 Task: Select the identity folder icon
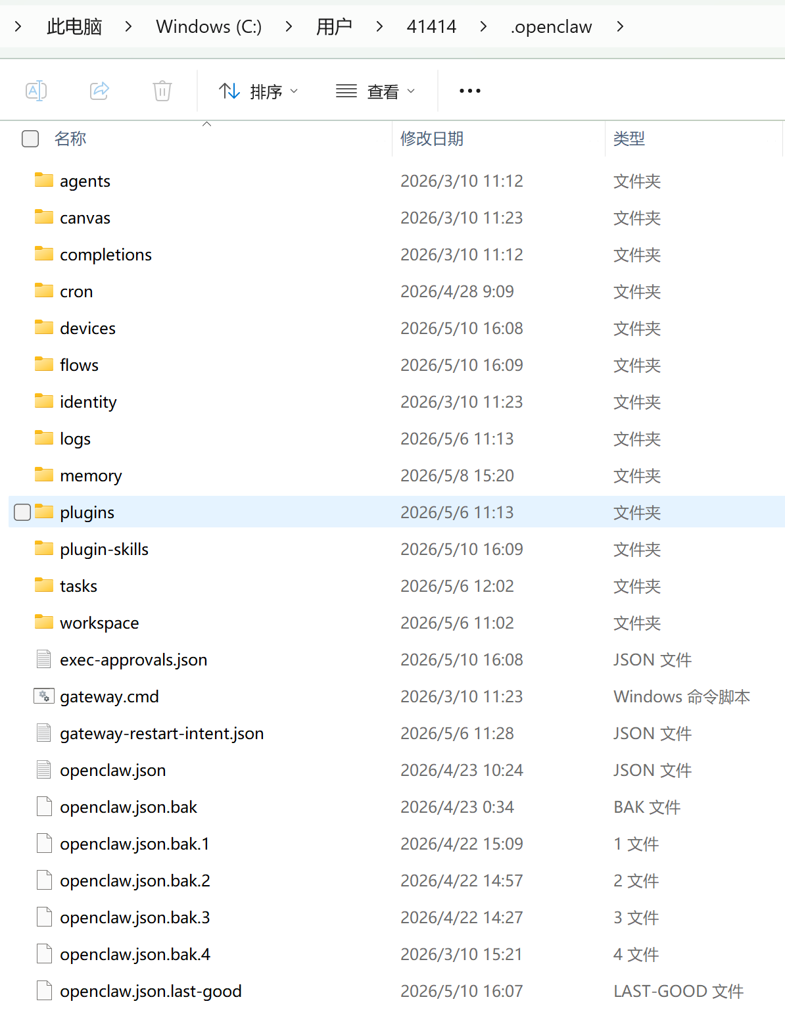pos(44,401)
